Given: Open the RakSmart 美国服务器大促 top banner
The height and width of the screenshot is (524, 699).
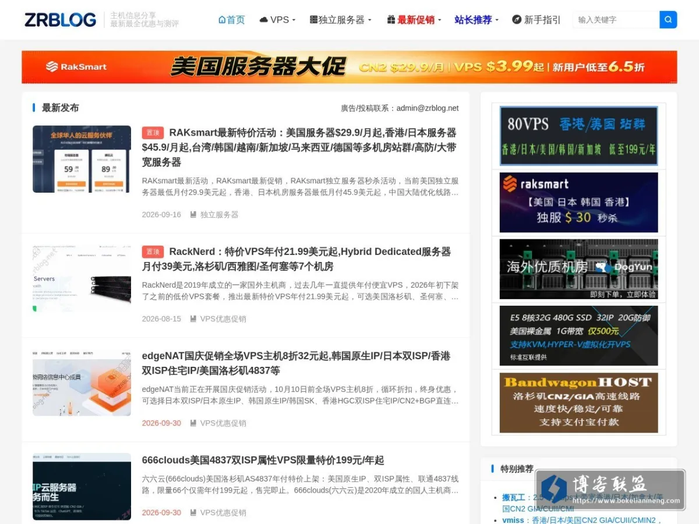Looking at the screenshot, I should tap(349, 67).
